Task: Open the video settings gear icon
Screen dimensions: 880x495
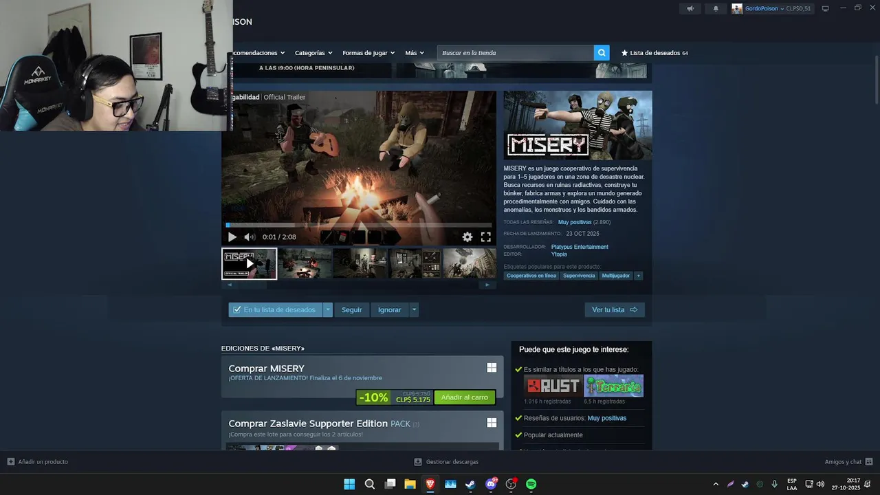Action: (467, 237)
